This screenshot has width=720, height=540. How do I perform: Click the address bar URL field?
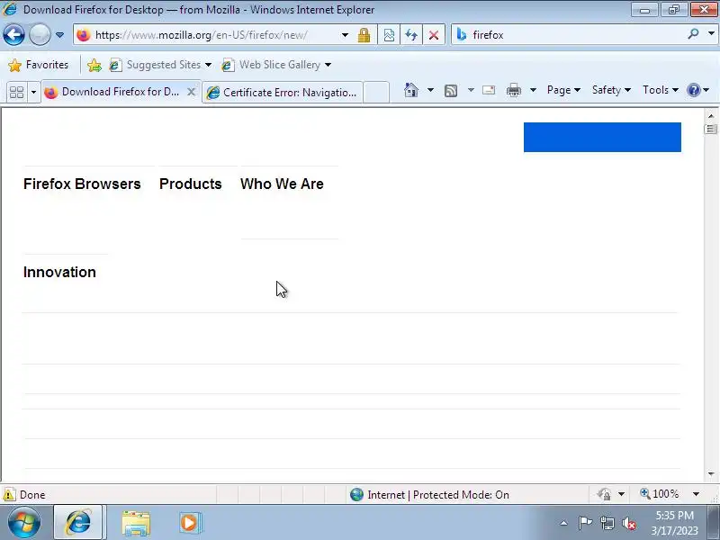click(207, 35)
